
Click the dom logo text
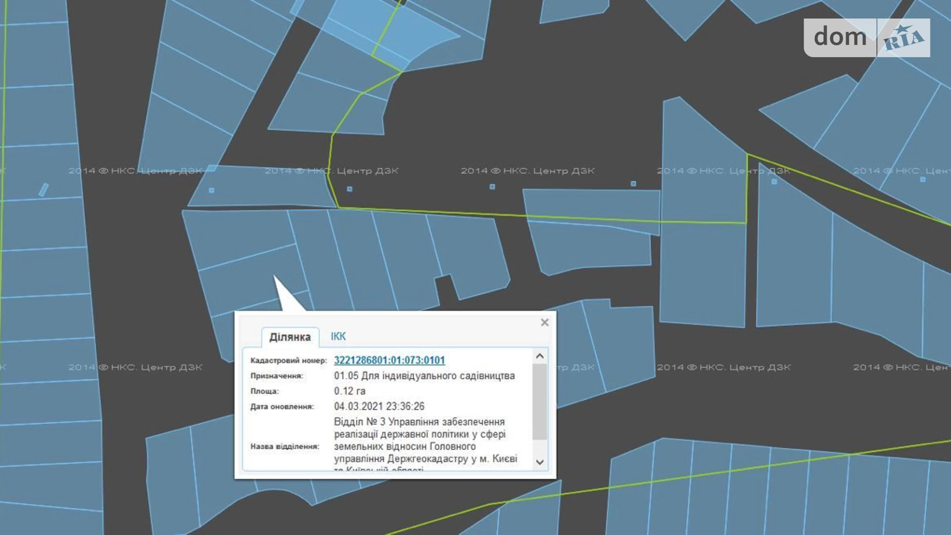[x=840, y=37]
